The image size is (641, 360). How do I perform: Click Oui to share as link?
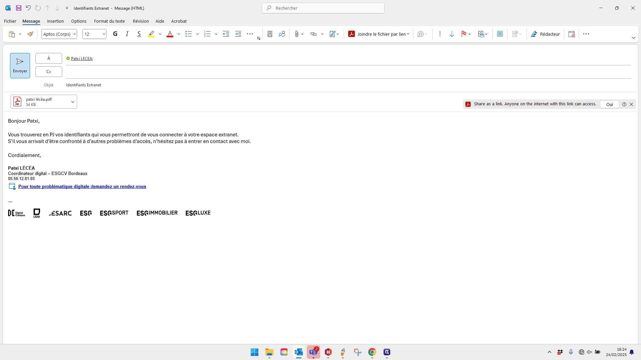tap(610, 104)
